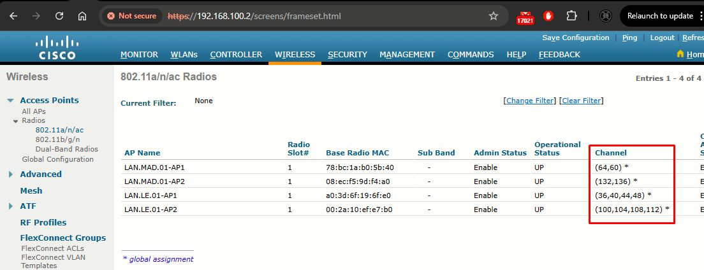Open the MONITOR menu
This screenshot has width=704, height=270.
[x=139, y=55]
